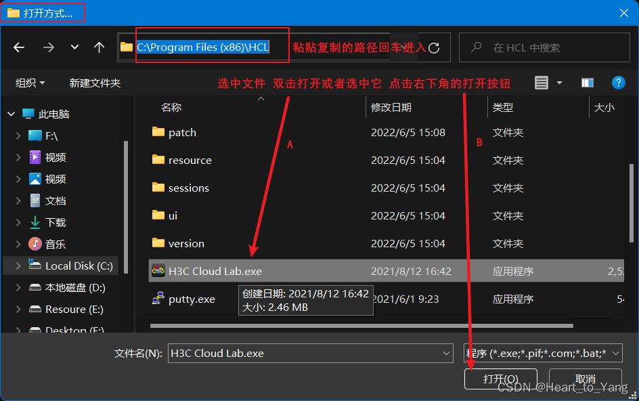Expand the 文档 node chevron

[18, 200]
